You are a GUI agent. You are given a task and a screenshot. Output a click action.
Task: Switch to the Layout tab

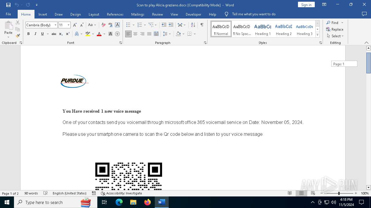94,14
